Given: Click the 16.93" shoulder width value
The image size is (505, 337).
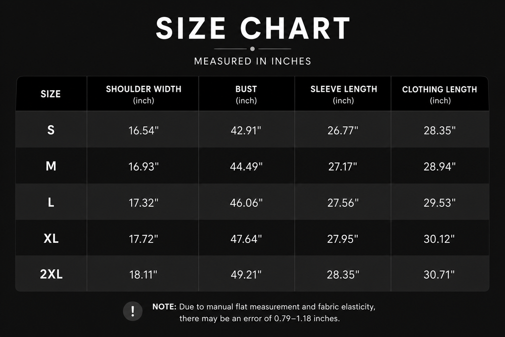Looking at the screenshot, I should click(144, 167).
